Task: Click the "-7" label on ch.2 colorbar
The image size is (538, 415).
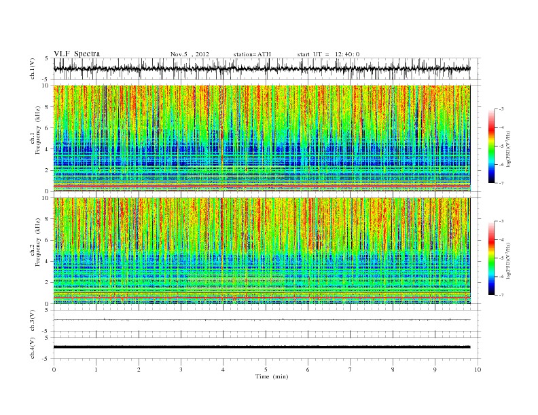Action: (501, 295)
